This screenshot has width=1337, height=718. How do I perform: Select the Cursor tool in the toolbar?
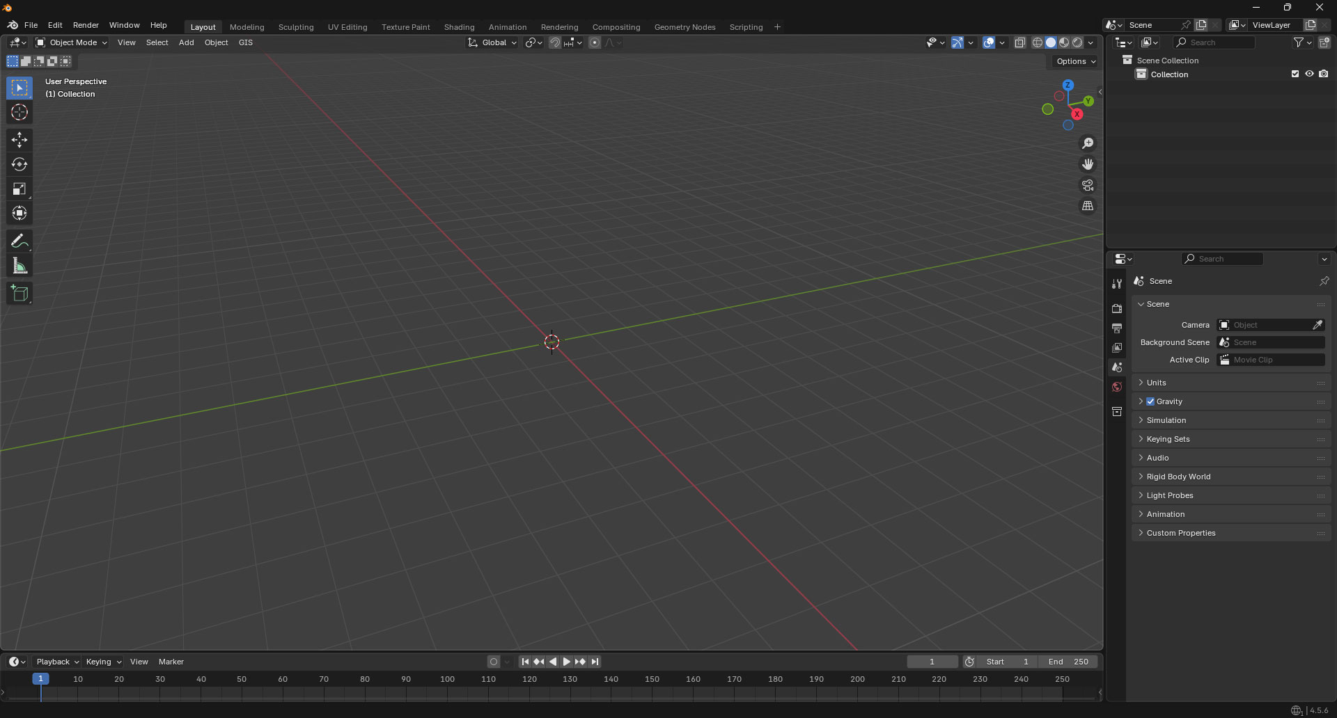tap(19, 113)
